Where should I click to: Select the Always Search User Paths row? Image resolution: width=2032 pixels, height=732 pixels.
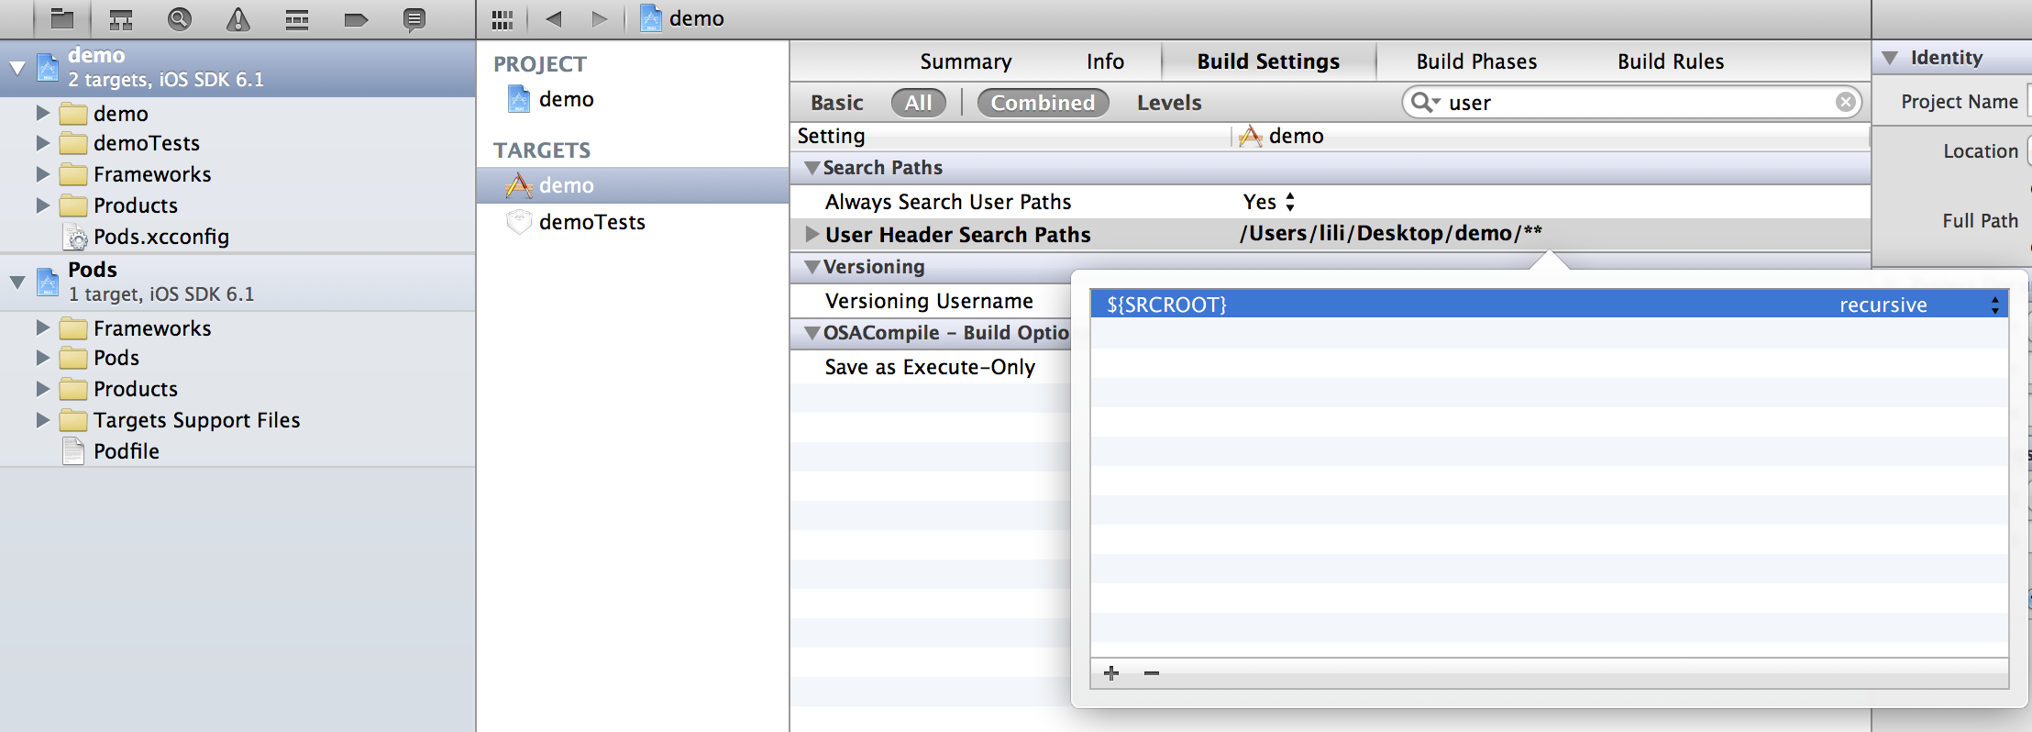[x=1330, y=202]
